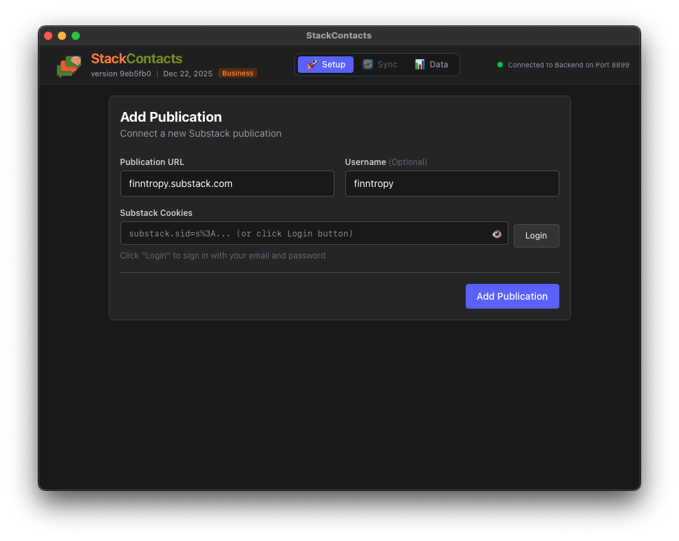Click the Add Publication button
679x541 pixels.
pos(512,296)
